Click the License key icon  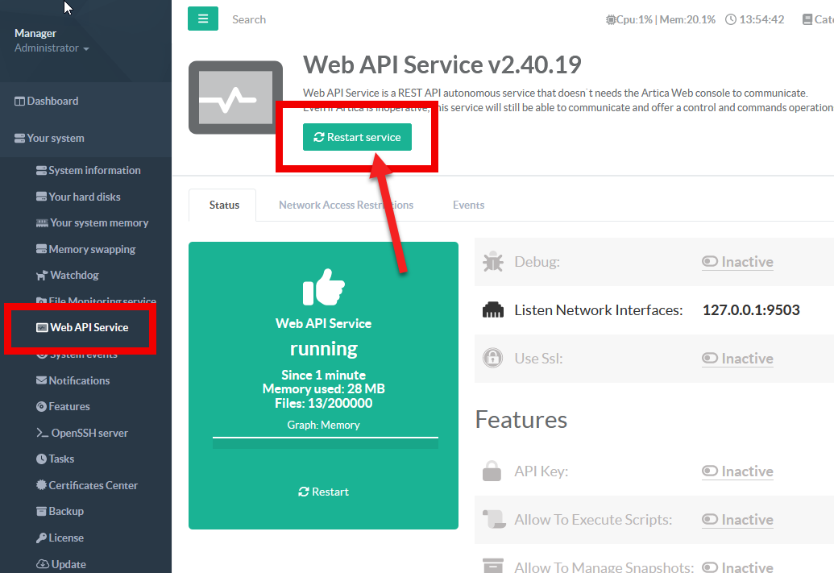[x=42, y=538]
